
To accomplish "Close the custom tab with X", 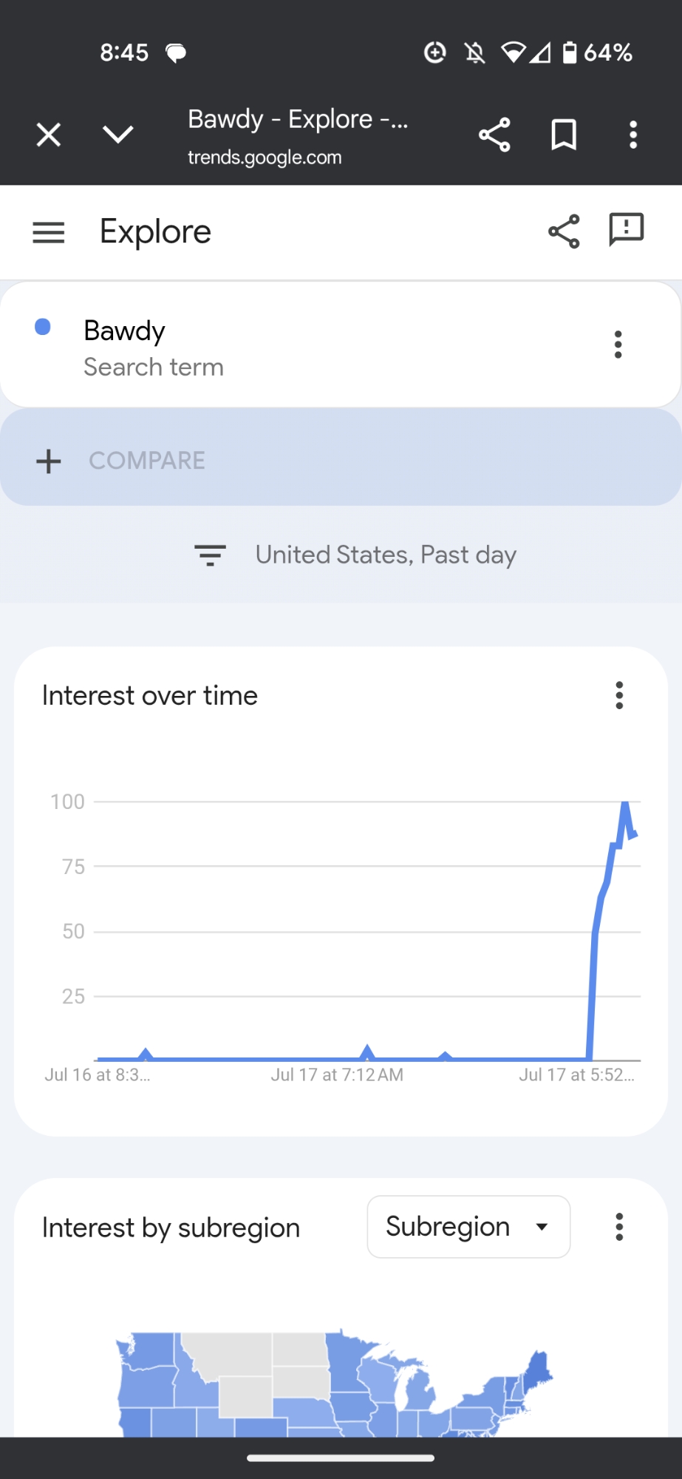I will (49, 135).
